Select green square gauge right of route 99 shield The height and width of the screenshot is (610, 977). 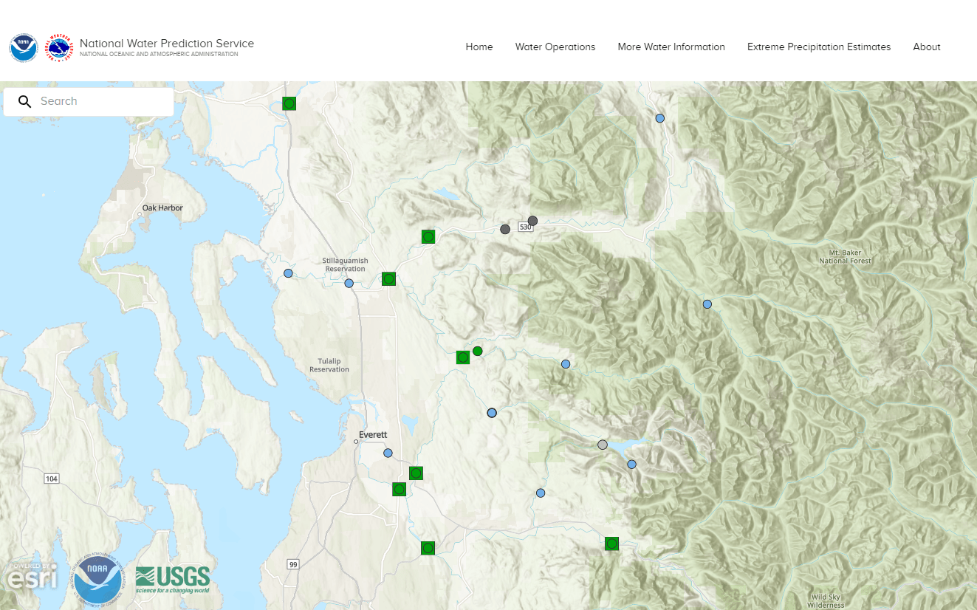tap(428, 548)
